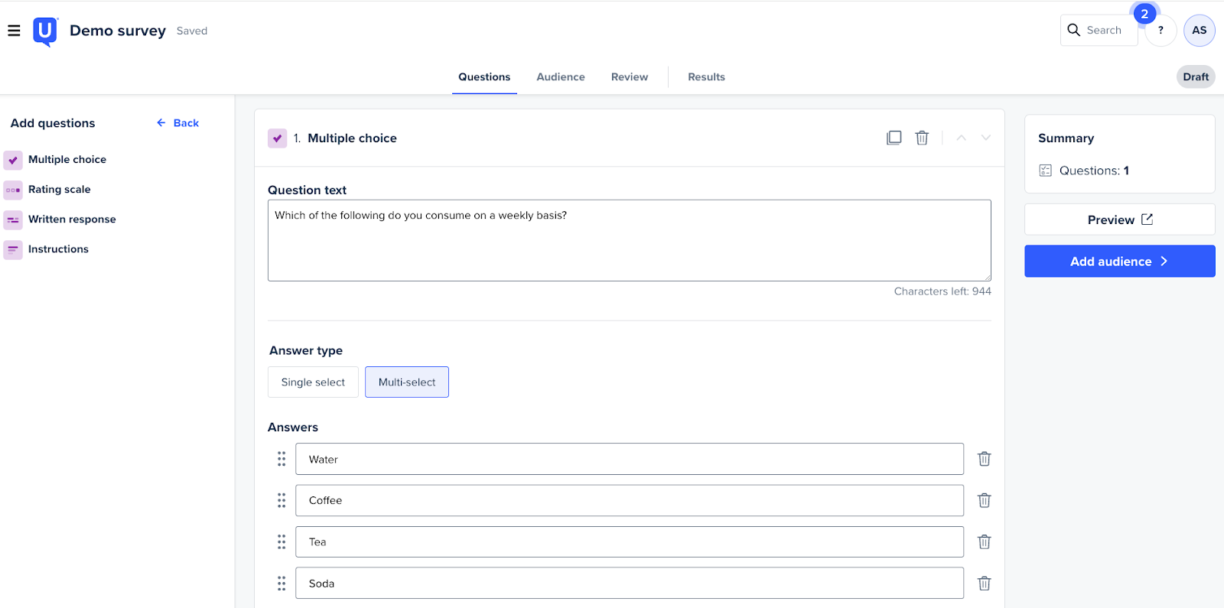Open the hamburger navigation menu

tap(14, 31)
